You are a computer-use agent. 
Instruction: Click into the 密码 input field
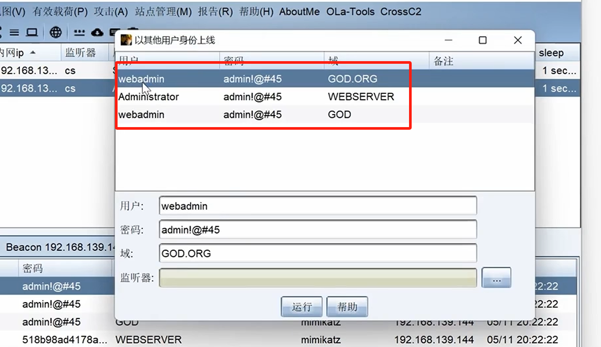click(318, 230)
